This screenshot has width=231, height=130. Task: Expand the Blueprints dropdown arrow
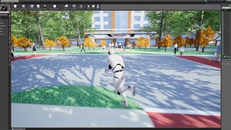[x=70, y=7]
